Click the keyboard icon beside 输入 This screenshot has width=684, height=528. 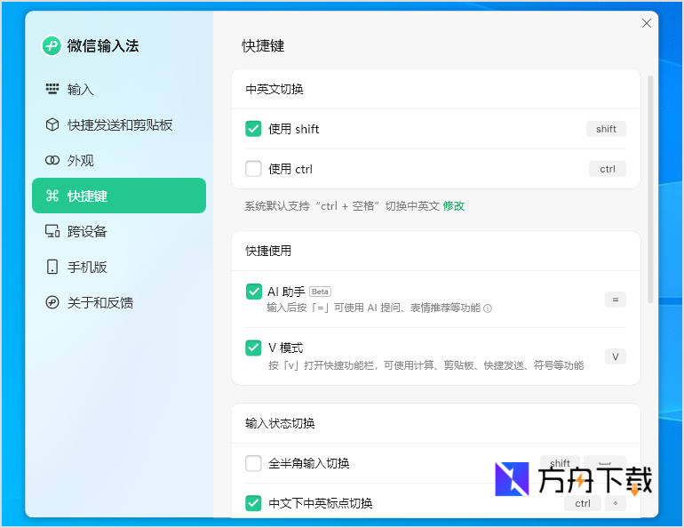(x=52, y=89)
